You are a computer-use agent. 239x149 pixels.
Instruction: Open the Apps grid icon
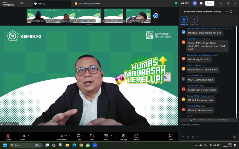coord(201,3)
